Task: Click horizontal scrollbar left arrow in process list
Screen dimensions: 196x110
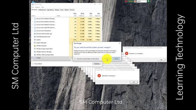Action: tap(32, 60)
